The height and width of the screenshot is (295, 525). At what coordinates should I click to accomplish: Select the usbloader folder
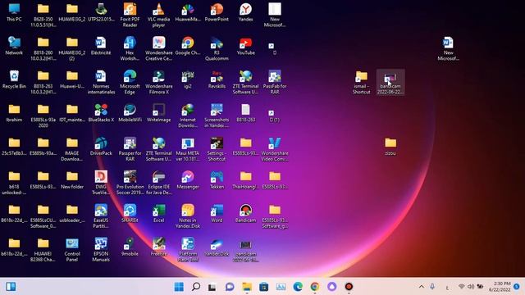coord(72,213)
